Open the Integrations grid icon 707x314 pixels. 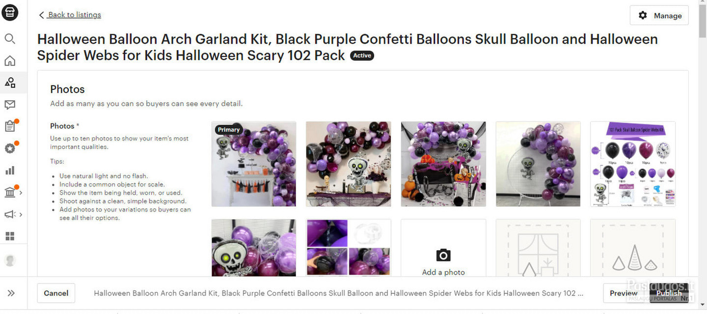[10, 236]
